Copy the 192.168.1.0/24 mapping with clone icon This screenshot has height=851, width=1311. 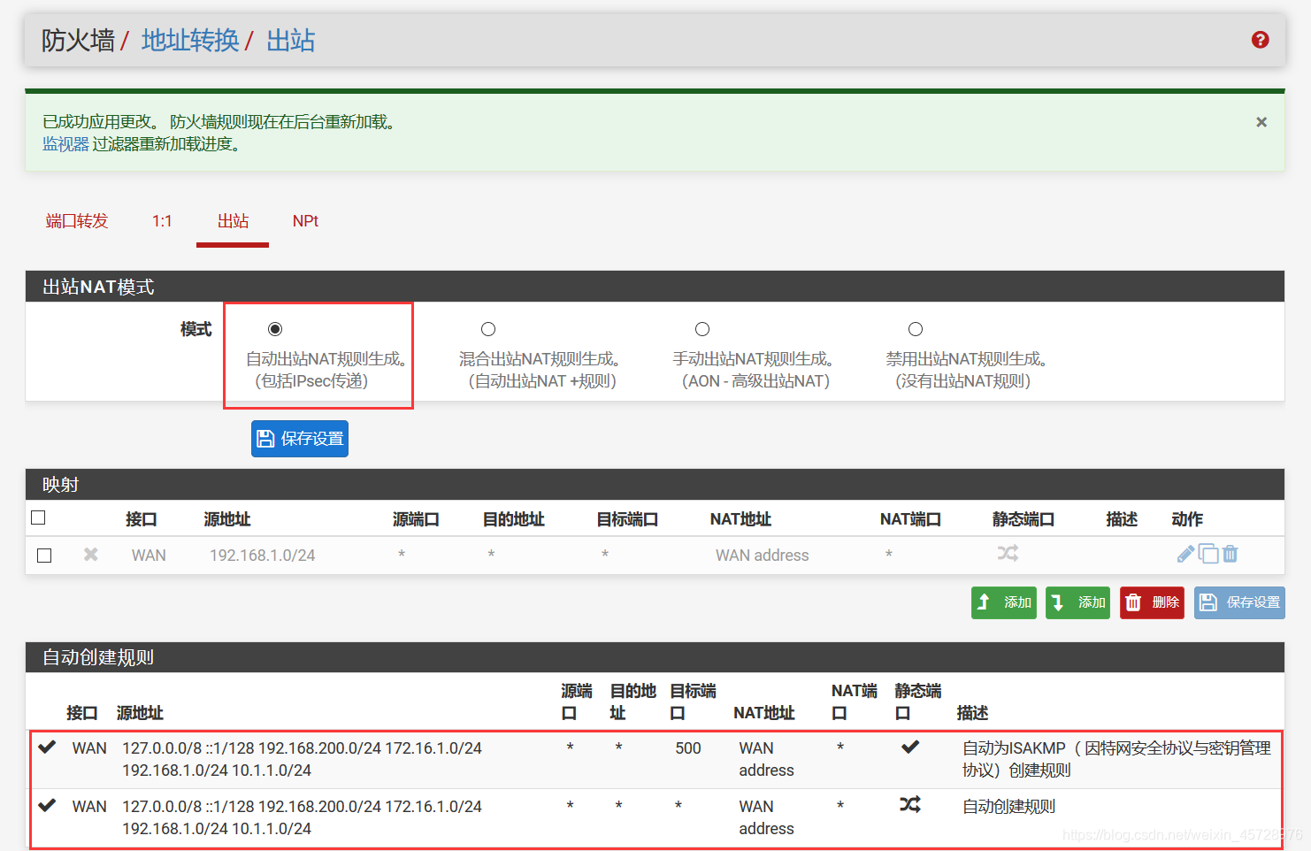coord(1208,554)
